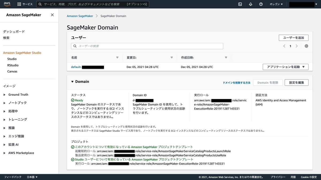Open 検索 in sidebar
Image resolution: width=321 pixels, height=180 pixels.
(x=6, y=38)
